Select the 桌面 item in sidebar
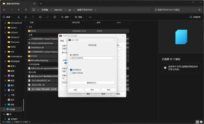Image resolution: width=204 pixels, height=124 pixels. (12, 105)
